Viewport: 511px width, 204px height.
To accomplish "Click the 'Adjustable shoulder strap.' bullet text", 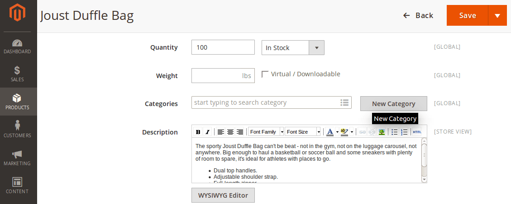I will coord(246,177).
